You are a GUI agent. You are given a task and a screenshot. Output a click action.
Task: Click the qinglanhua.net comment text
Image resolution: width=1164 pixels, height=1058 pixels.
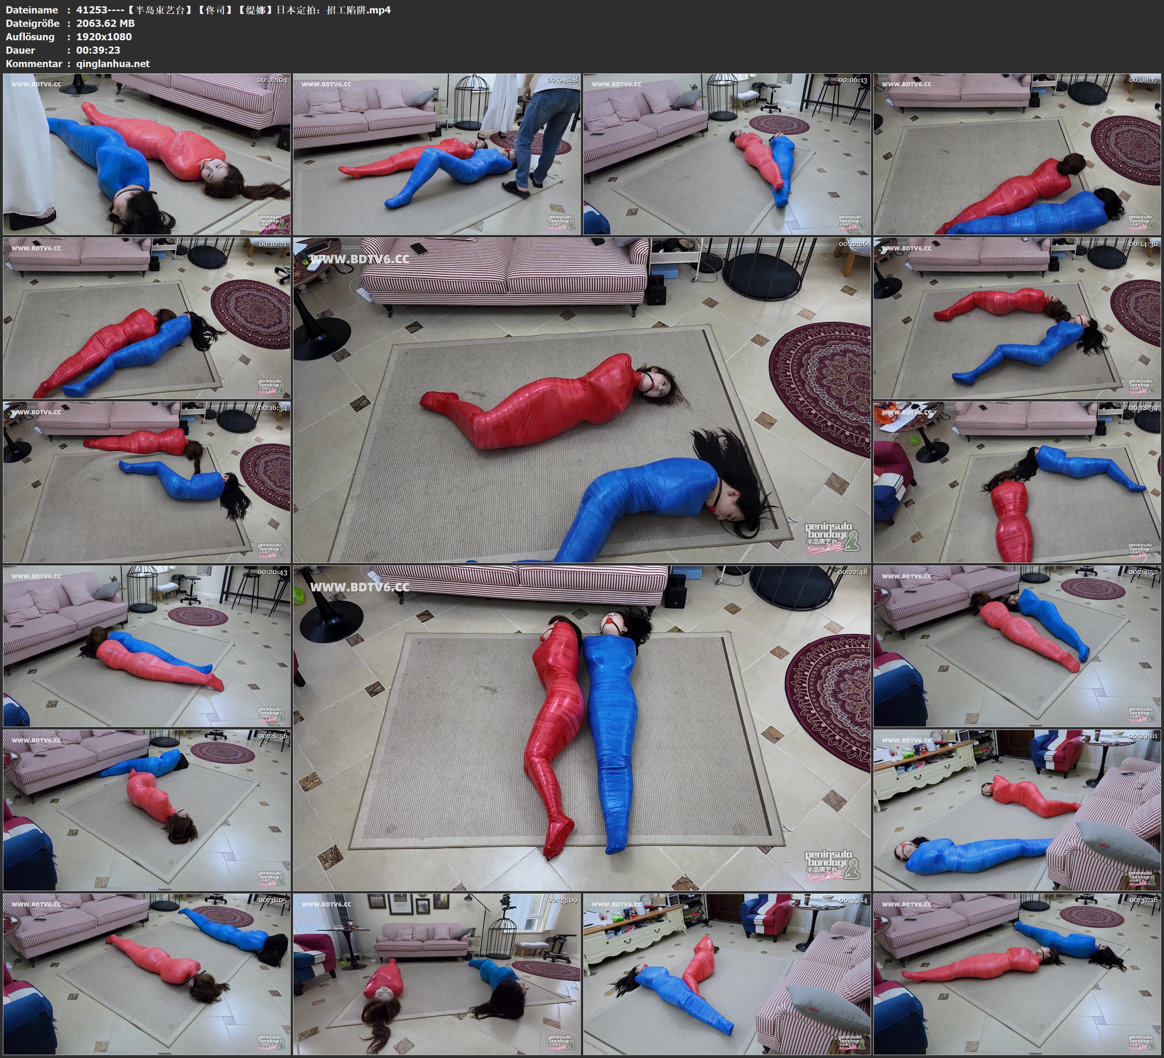click(x=113, y=63)
